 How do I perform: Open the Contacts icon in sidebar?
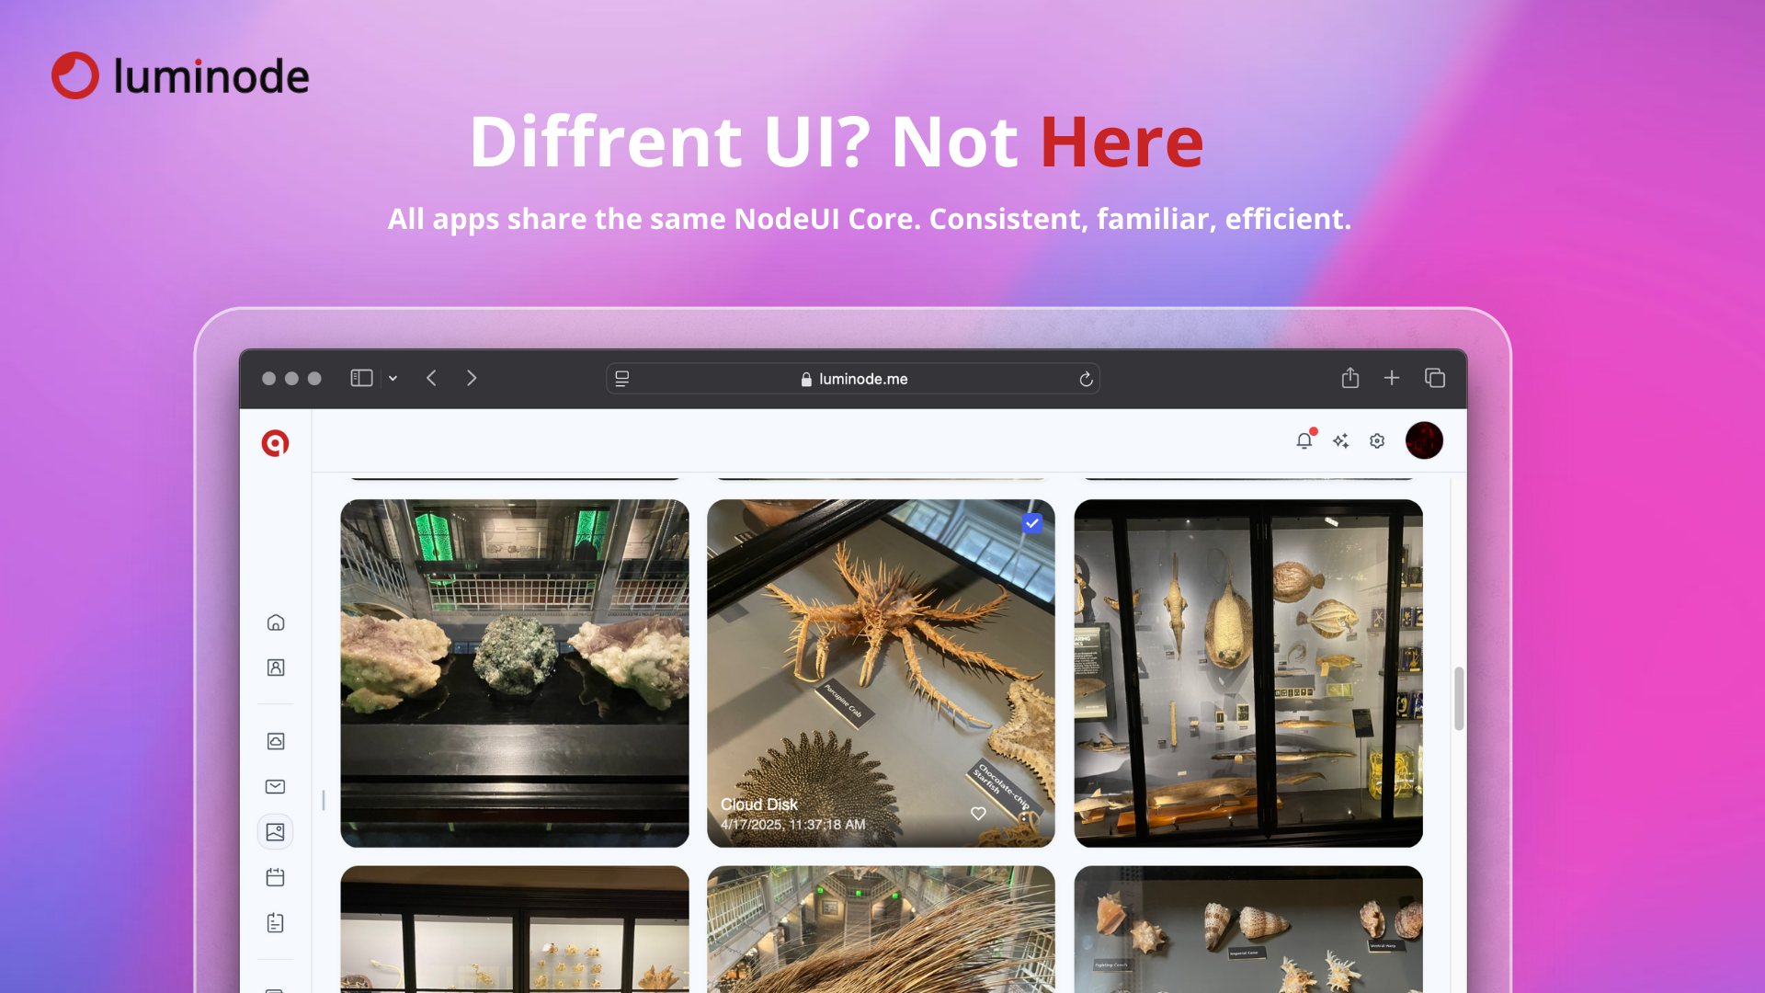coord(276,668)
